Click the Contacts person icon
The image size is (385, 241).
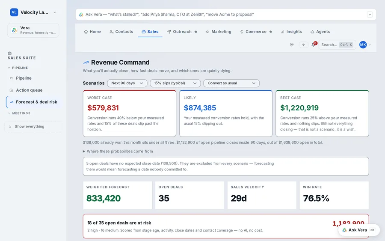point(112,32)
